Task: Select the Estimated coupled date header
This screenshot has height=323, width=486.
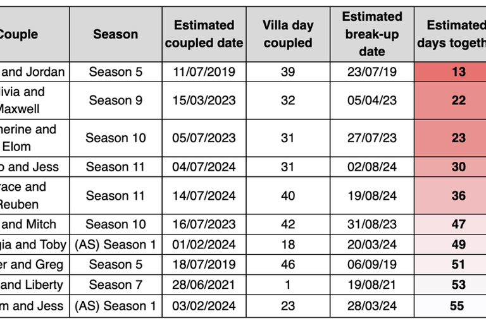Action: [204, 34]
